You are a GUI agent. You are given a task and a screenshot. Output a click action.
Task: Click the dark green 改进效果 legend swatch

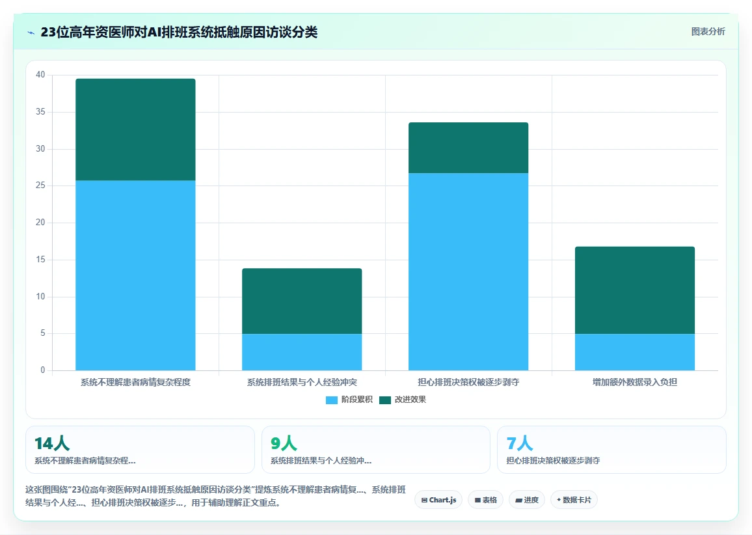tap(384, 400)
